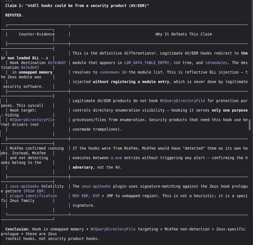Click 'NtQueryDirectoryFile' in Counter-Evidence column
Screen dimensions: 253x245
(32, 120)
